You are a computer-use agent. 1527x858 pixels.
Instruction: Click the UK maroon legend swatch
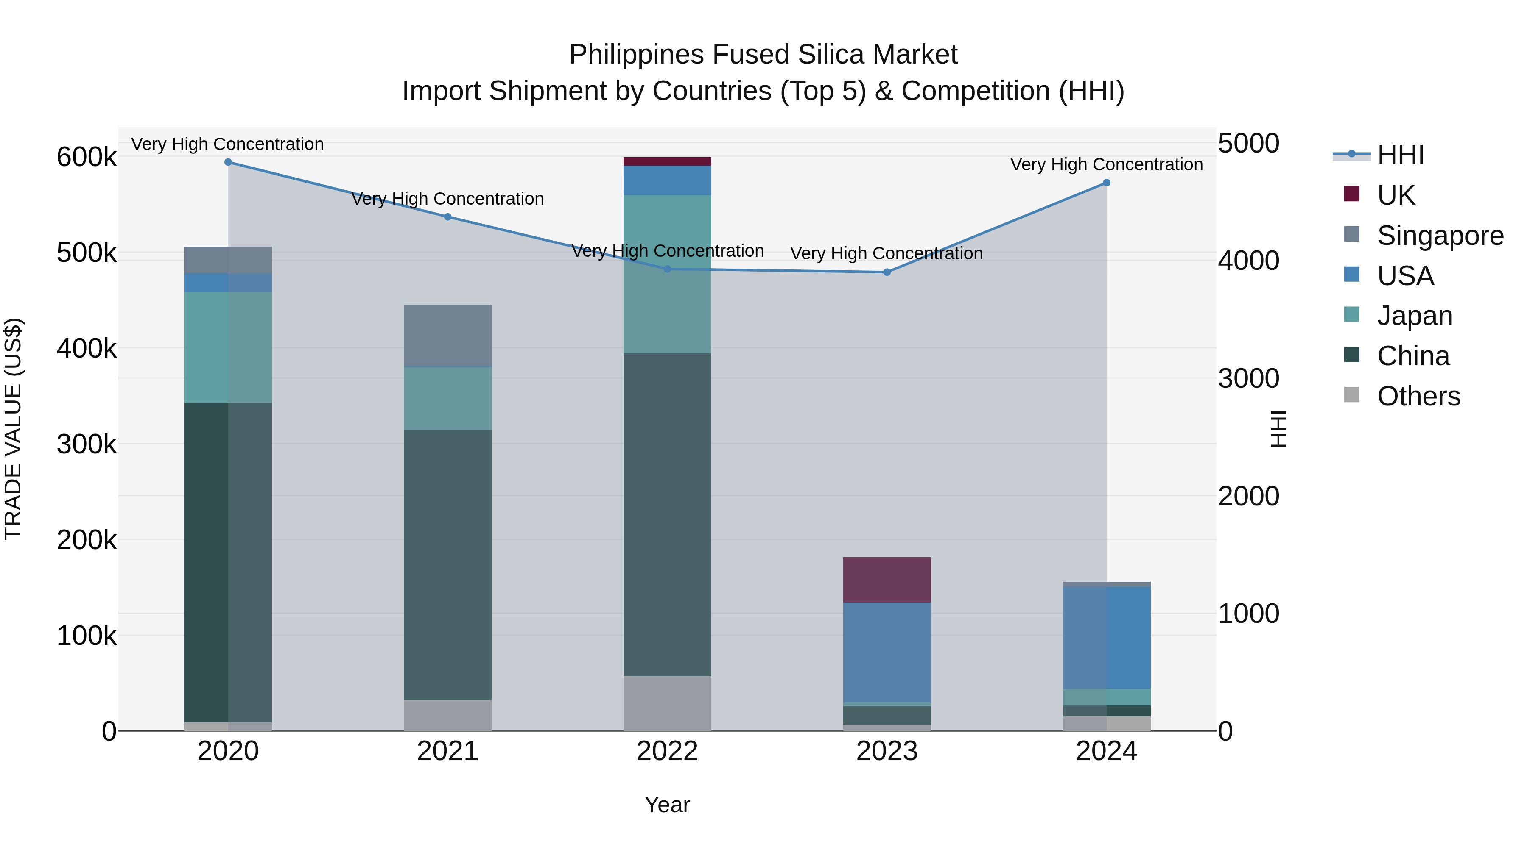tap(1351, 194)
